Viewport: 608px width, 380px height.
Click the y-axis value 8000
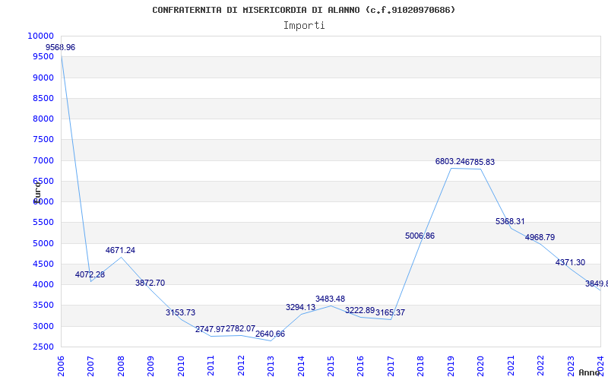43,119
